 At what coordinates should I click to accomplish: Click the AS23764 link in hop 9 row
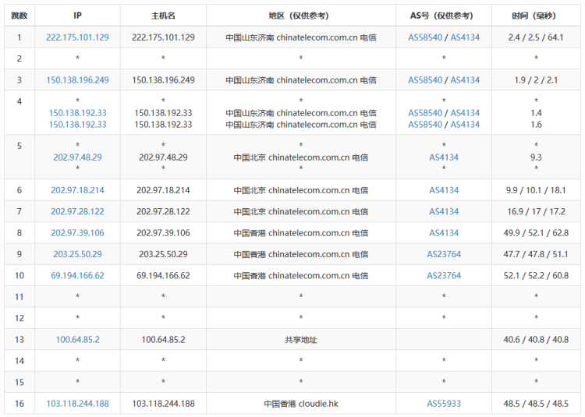[x=444, y=254]
